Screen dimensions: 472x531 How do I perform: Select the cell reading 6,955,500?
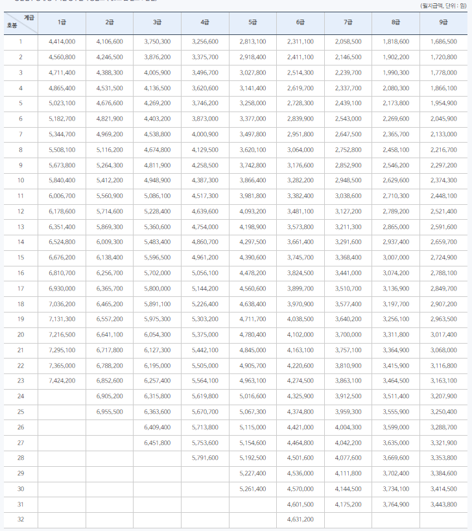(x=110, y=412)
